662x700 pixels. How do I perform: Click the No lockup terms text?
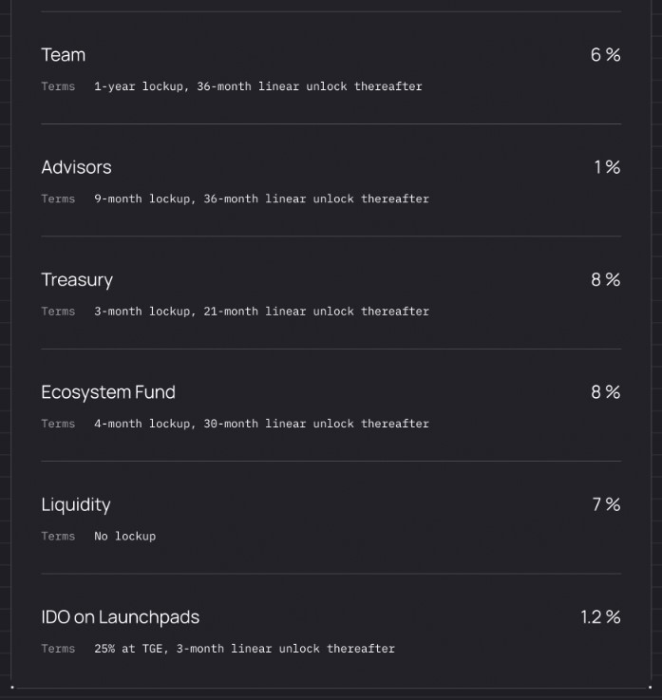coord(124,537)
